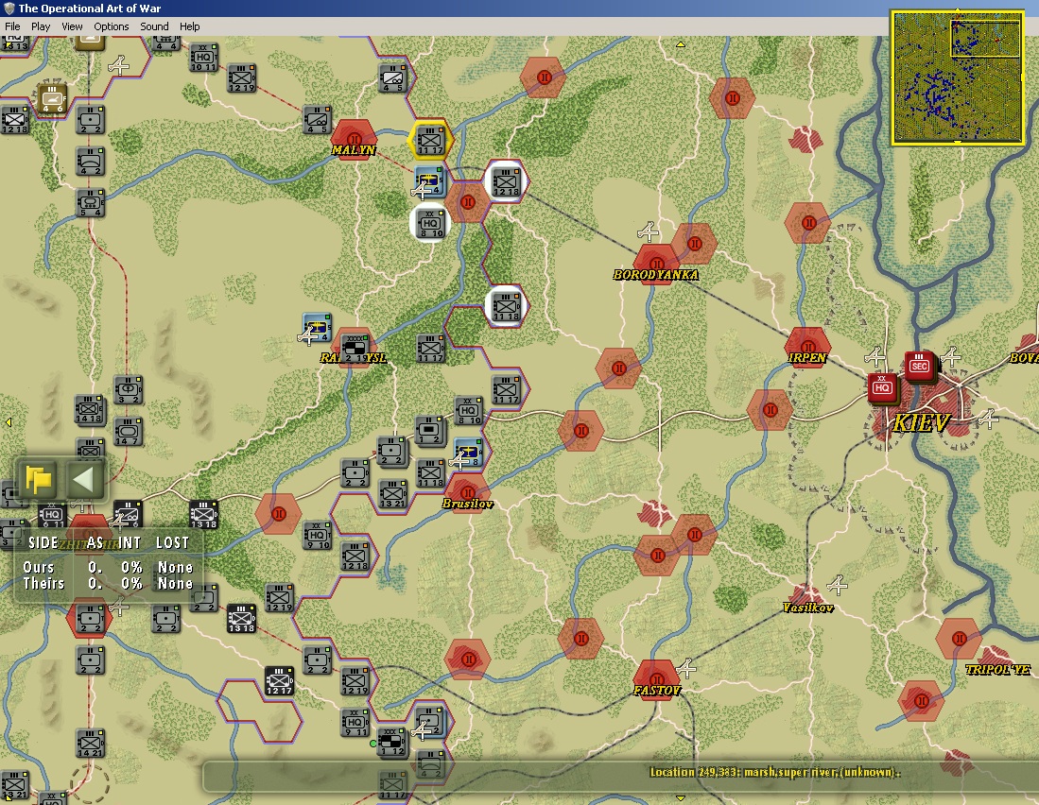Select the HQ 9-10 unit
The height and width of the screenshot is (805, 1039).
click(317, 535)
